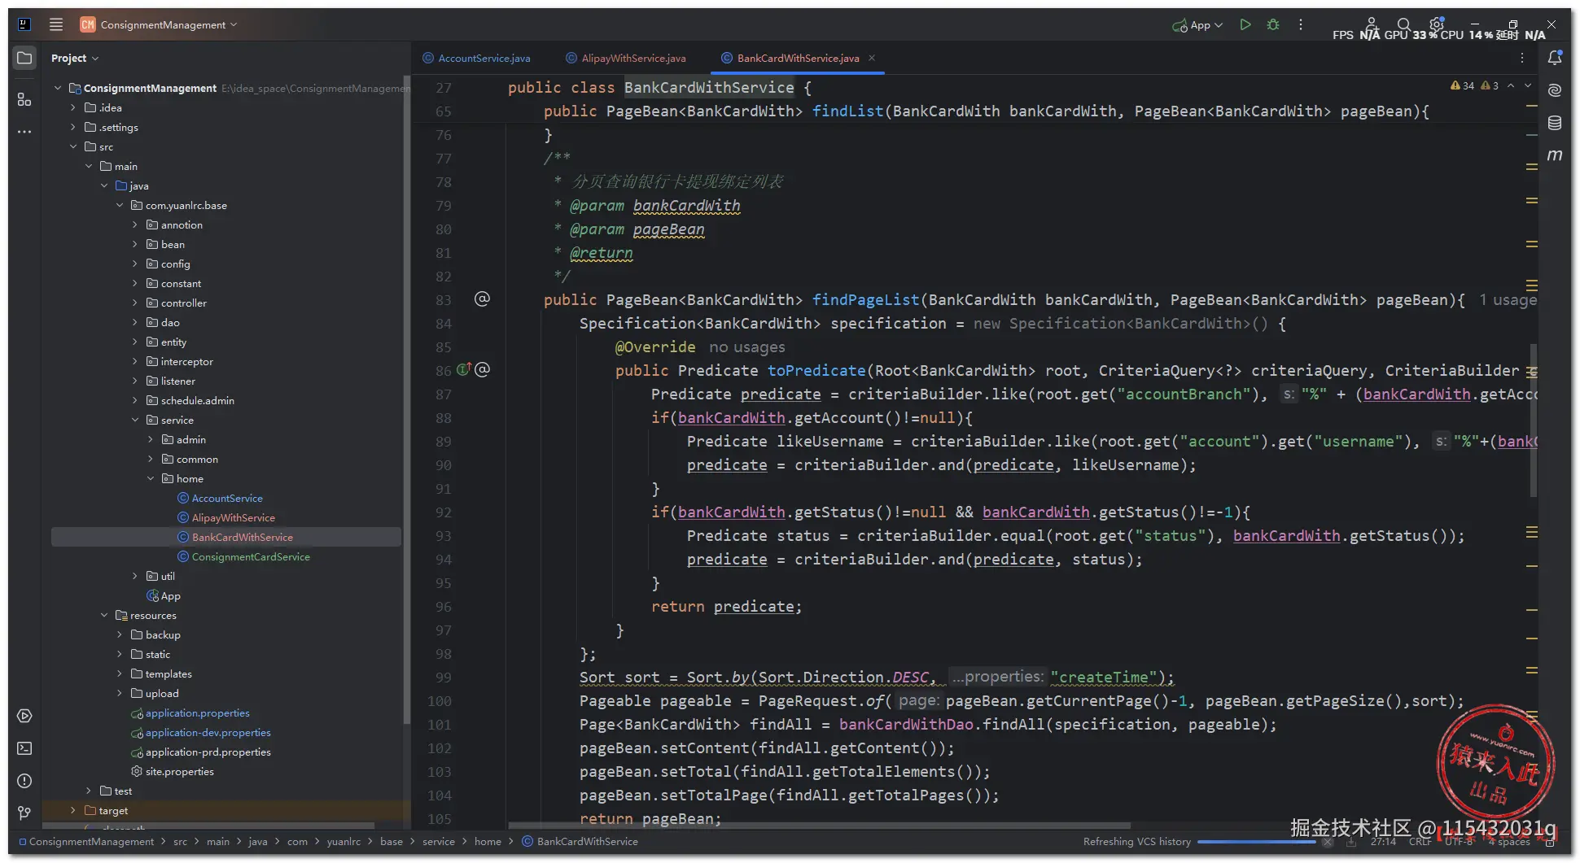The height and width of the screenshot is (863, 1580).
Task: Collapse the resources folder
Action: [104, 616]
